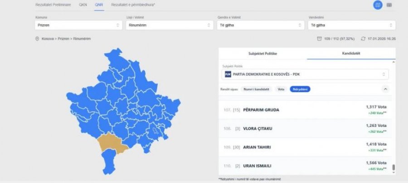This screenshot has height=183, width=408.
Task: Open the Rezultatet Preliminare tab
Action: 53,5
